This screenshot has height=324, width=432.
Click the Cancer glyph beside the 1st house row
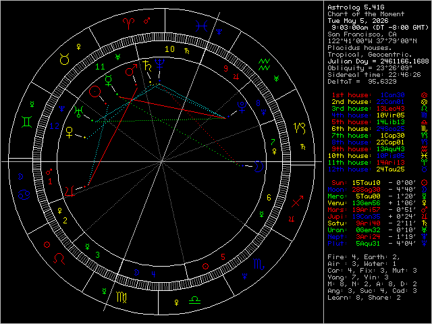(x=424, y=95)
